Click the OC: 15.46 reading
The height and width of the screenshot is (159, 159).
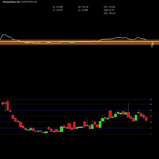coord(109,7)
